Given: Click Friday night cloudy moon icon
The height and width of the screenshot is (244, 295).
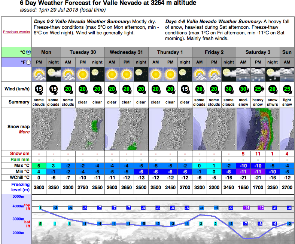Looking at the screenshot, I should (229, 74).
